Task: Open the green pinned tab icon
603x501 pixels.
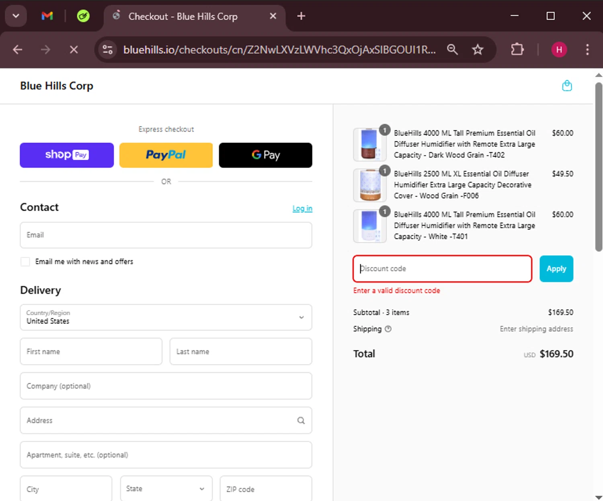Action: click(x=83, y=16)
